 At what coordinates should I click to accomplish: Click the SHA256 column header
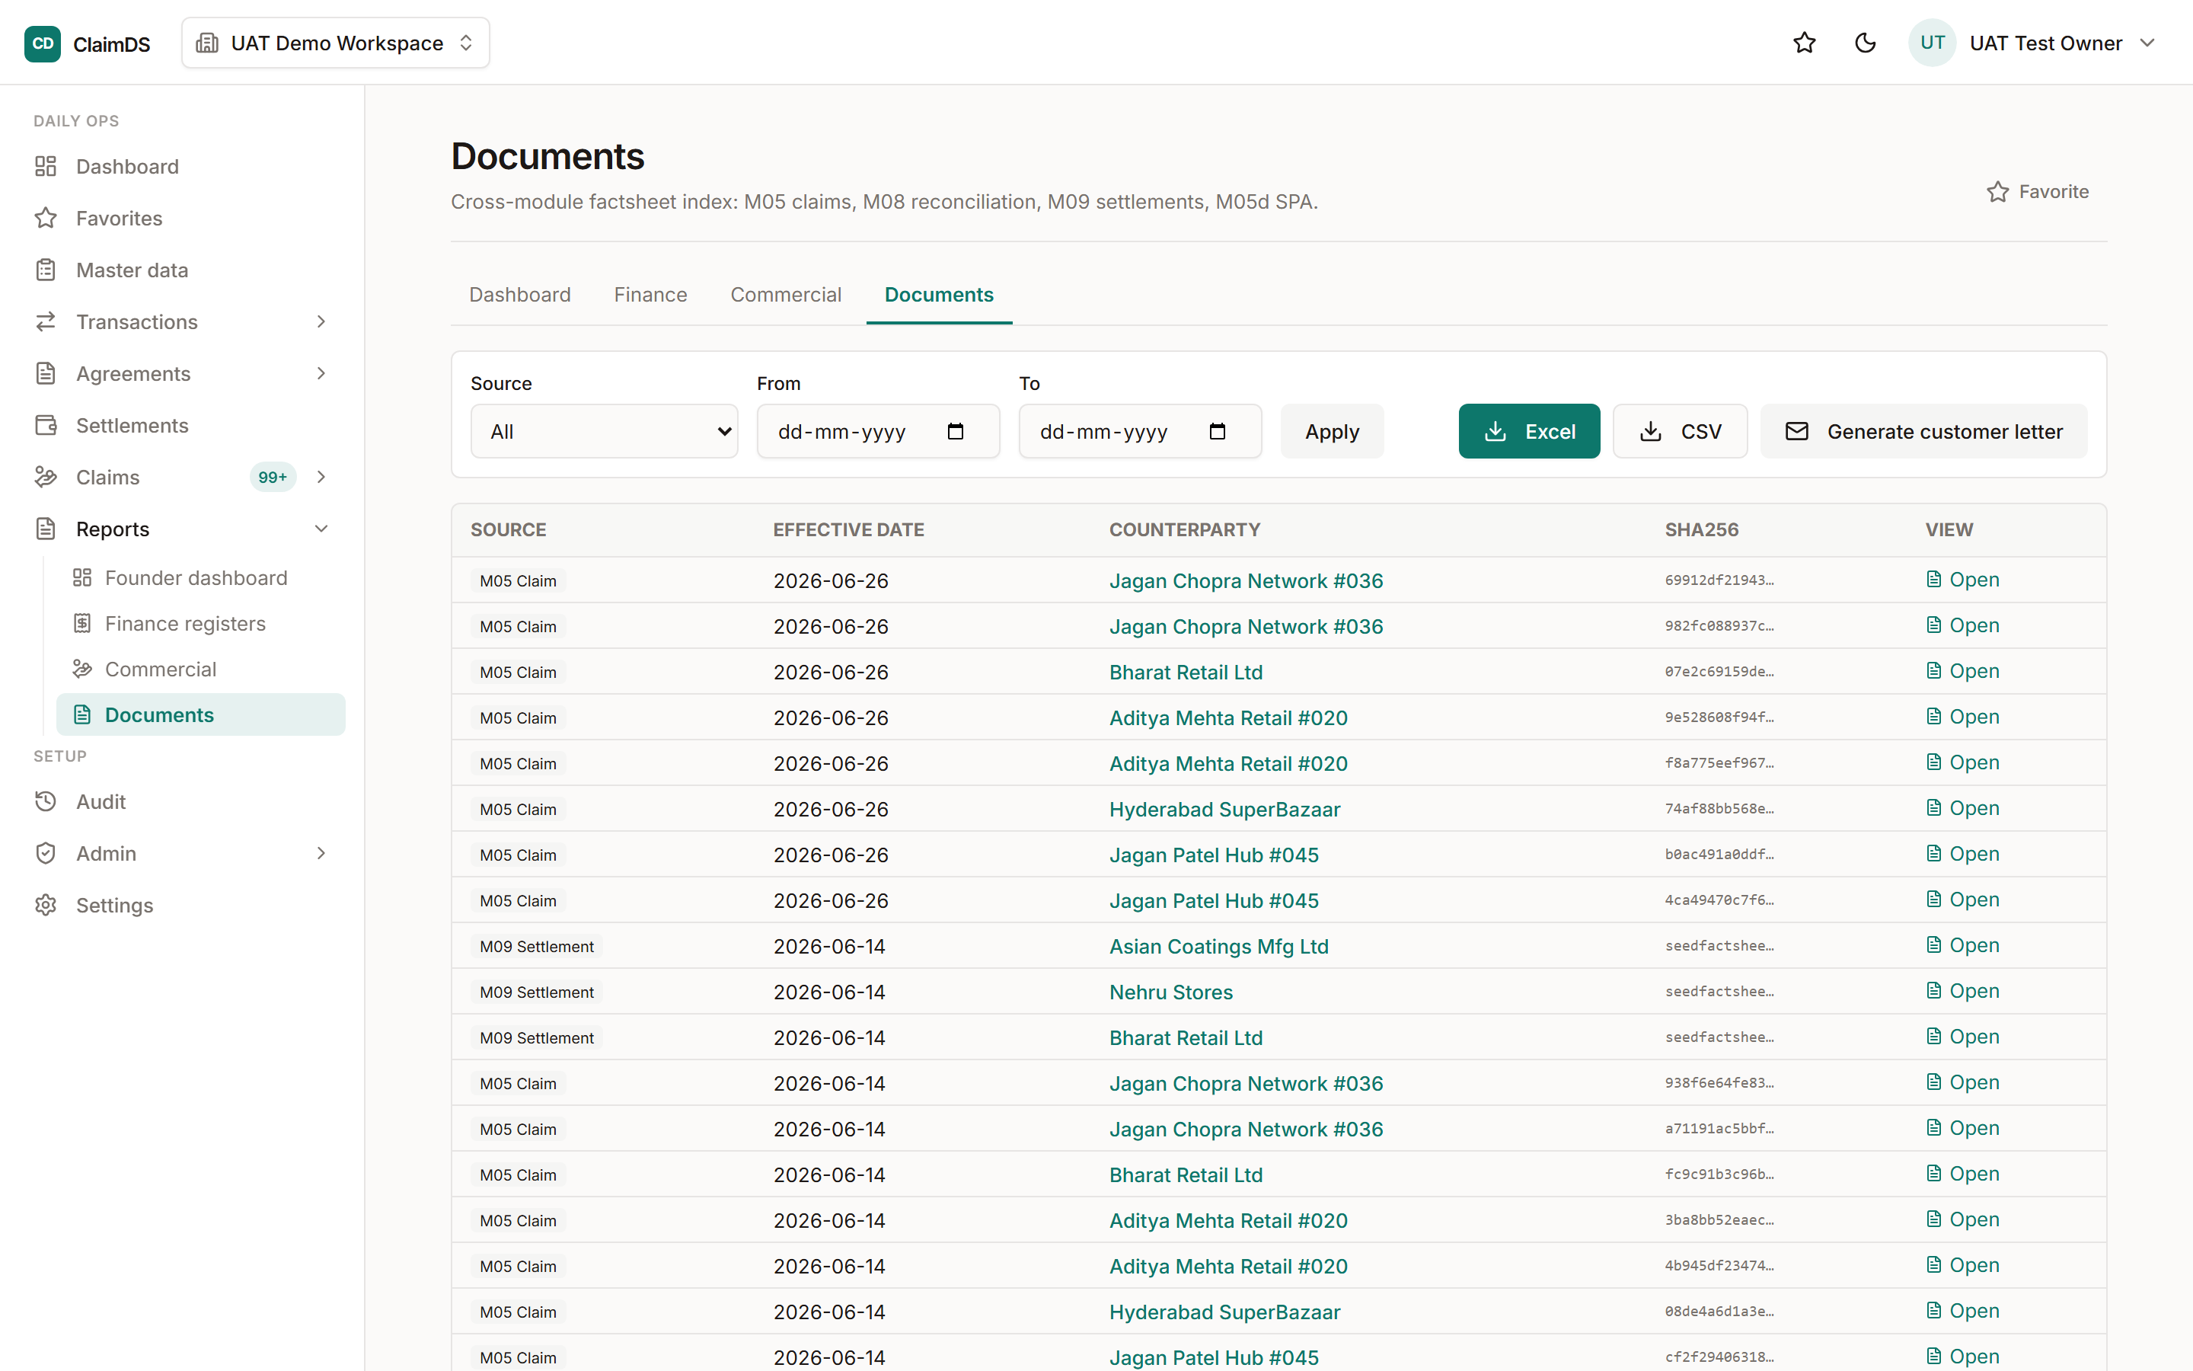click(x=1701, y=529)
